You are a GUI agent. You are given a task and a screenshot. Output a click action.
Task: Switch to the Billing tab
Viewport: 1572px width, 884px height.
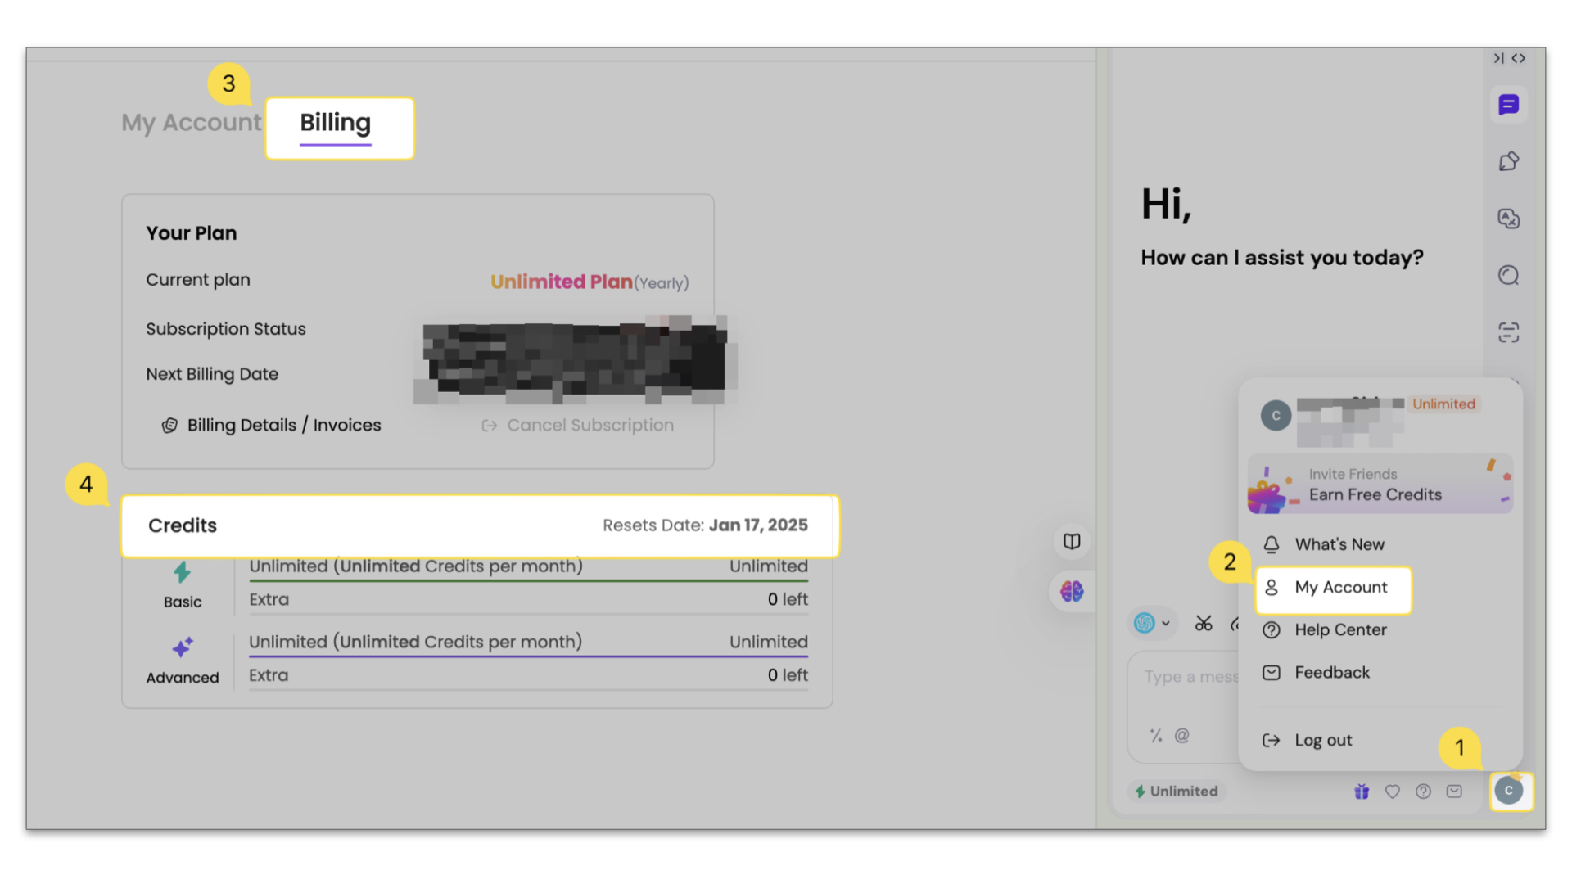335,123
